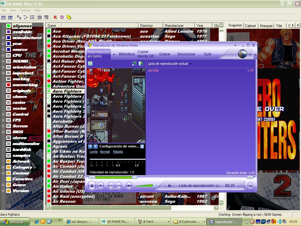Expand the source tree node
The width and height of the screenshot is (301, 226).
tap(3, 49)
